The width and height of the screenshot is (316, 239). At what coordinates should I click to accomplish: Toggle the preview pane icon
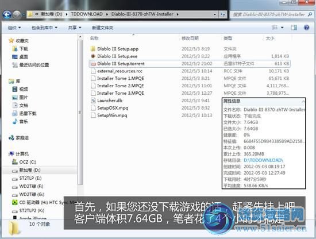294,28
